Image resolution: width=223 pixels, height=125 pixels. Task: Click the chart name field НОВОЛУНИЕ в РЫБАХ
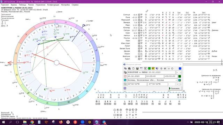151,72
